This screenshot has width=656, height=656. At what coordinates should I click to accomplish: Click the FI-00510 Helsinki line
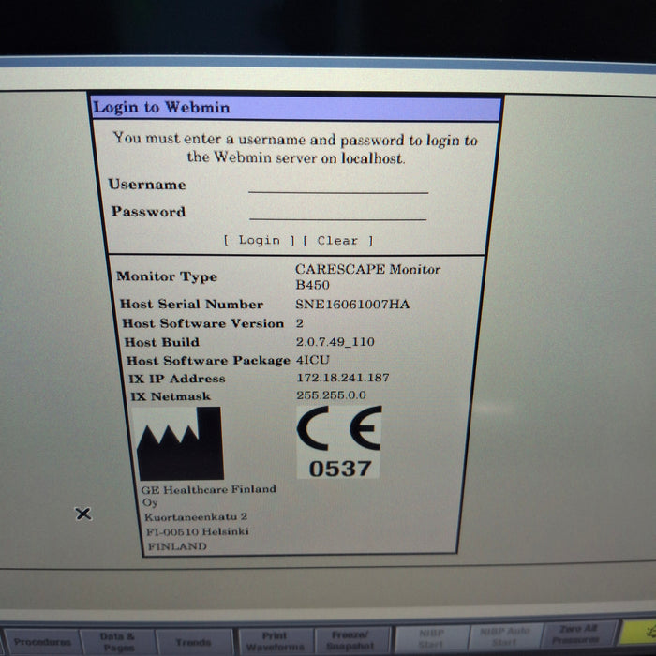pos(198,531)
